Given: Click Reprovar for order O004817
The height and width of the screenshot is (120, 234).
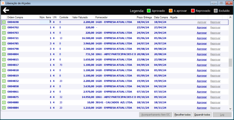Looking at the screenshot, I should click(215, 65).
